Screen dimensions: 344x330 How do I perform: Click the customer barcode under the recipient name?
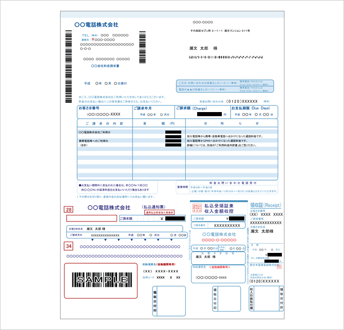click(x=226, y=58)
